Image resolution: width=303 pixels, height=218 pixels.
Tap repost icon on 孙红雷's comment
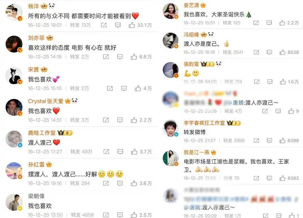tap(106, 183)
